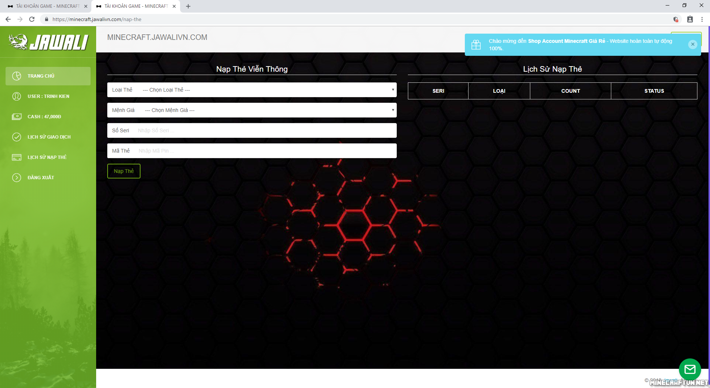This screenshot has height=388, width=710.
Task: Go back to previous page
Action: (8, 19)
